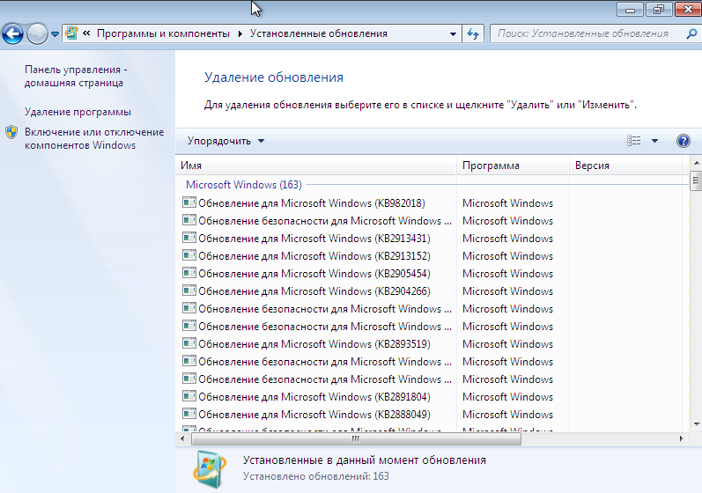Select update KB2891804 row

tap(432, 397)
